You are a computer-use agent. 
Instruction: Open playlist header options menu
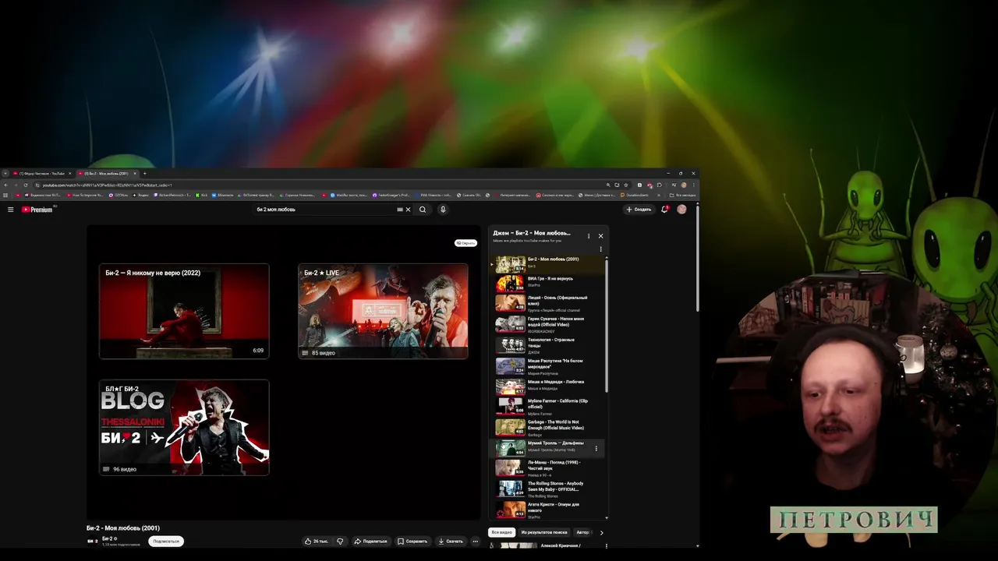589,235
